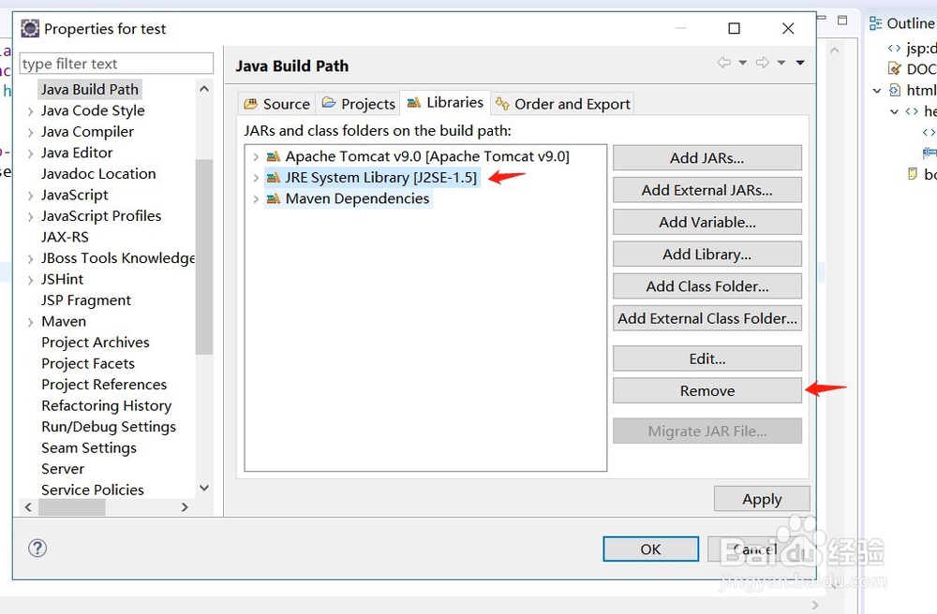The image size is (937, 614).
Task: Select Project Facets in the sidebar
Action: 88,363
